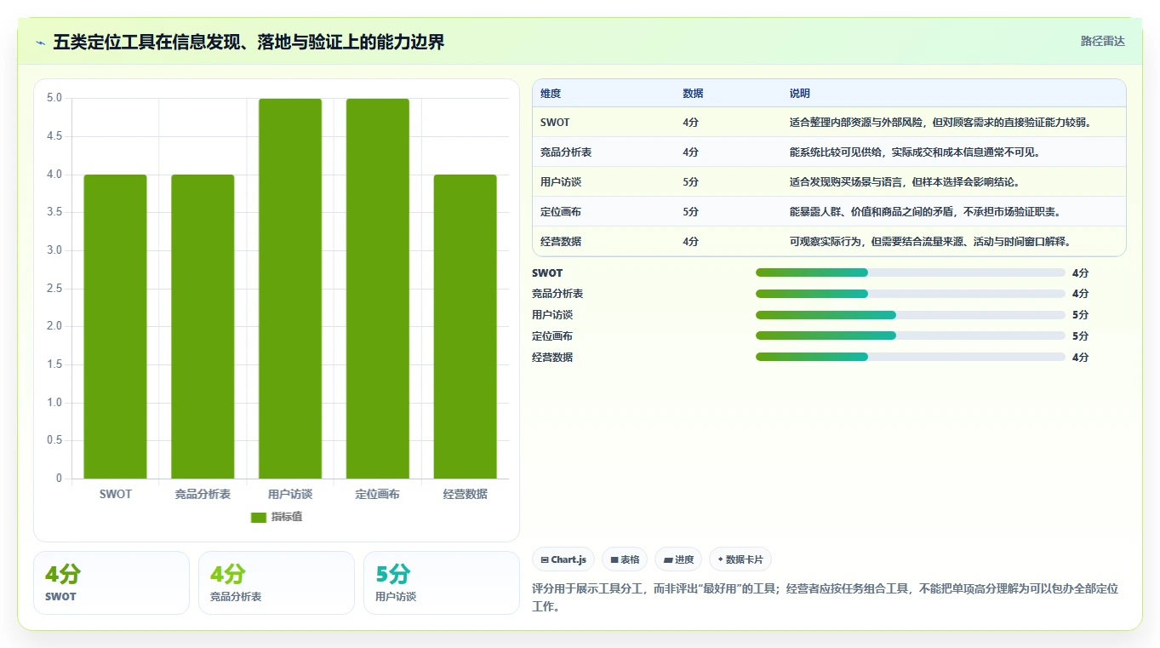
Task: Click the 用户访谈 5分 data card
Action: pos(442,582)
